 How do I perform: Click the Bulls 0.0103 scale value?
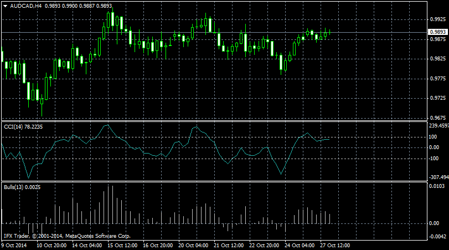(x=437, y=186)
